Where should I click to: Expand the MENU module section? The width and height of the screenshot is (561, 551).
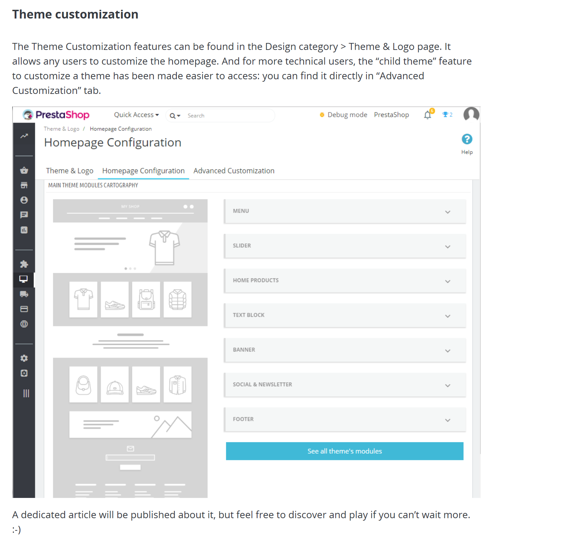(x=345, y=211)
